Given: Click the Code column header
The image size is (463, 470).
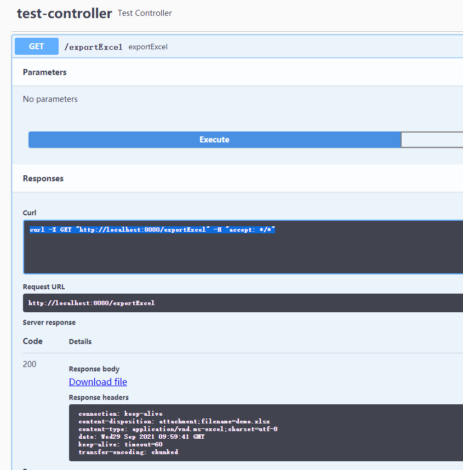Looking at the screenshot, I should (x=33, y=341).
